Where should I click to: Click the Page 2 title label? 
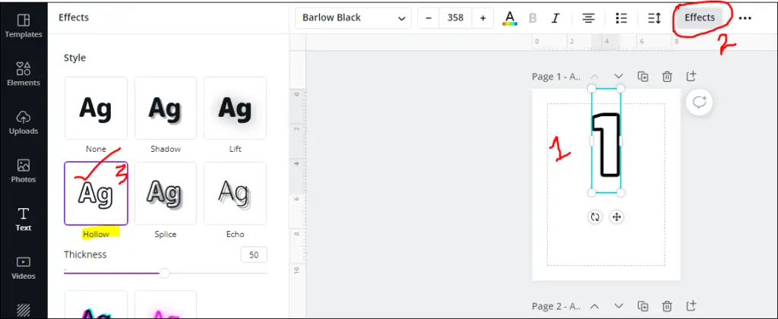tap(555, 306)
